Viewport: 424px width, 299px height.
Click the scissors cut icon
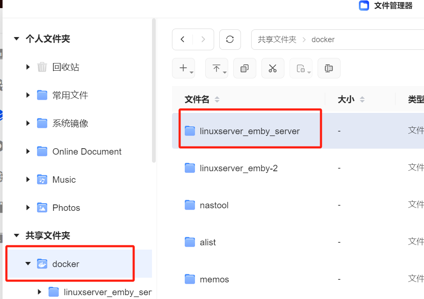[272, 68]
